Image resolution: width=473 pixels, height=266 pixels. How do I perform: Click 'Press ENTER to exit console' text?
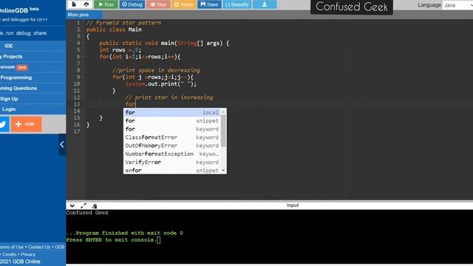112,240
